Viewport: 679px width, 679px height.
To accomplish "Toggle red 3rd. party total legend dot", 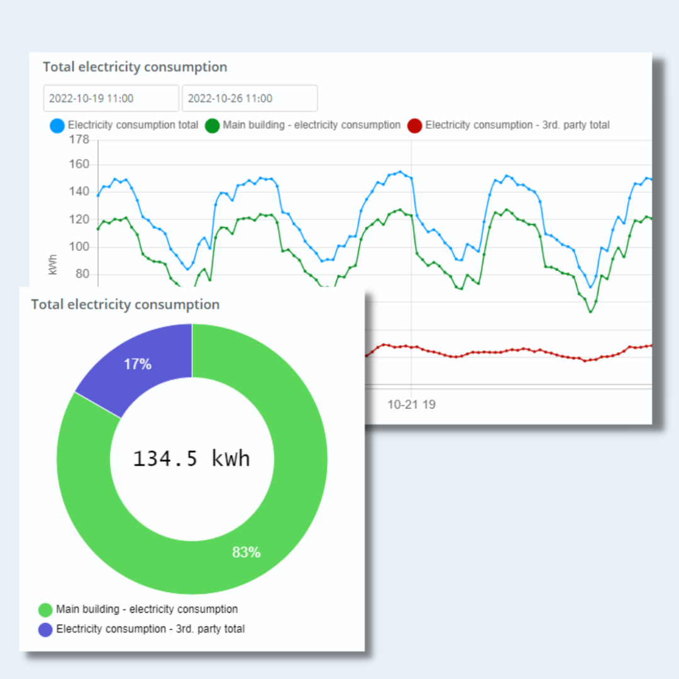I will tap(415, 126).
